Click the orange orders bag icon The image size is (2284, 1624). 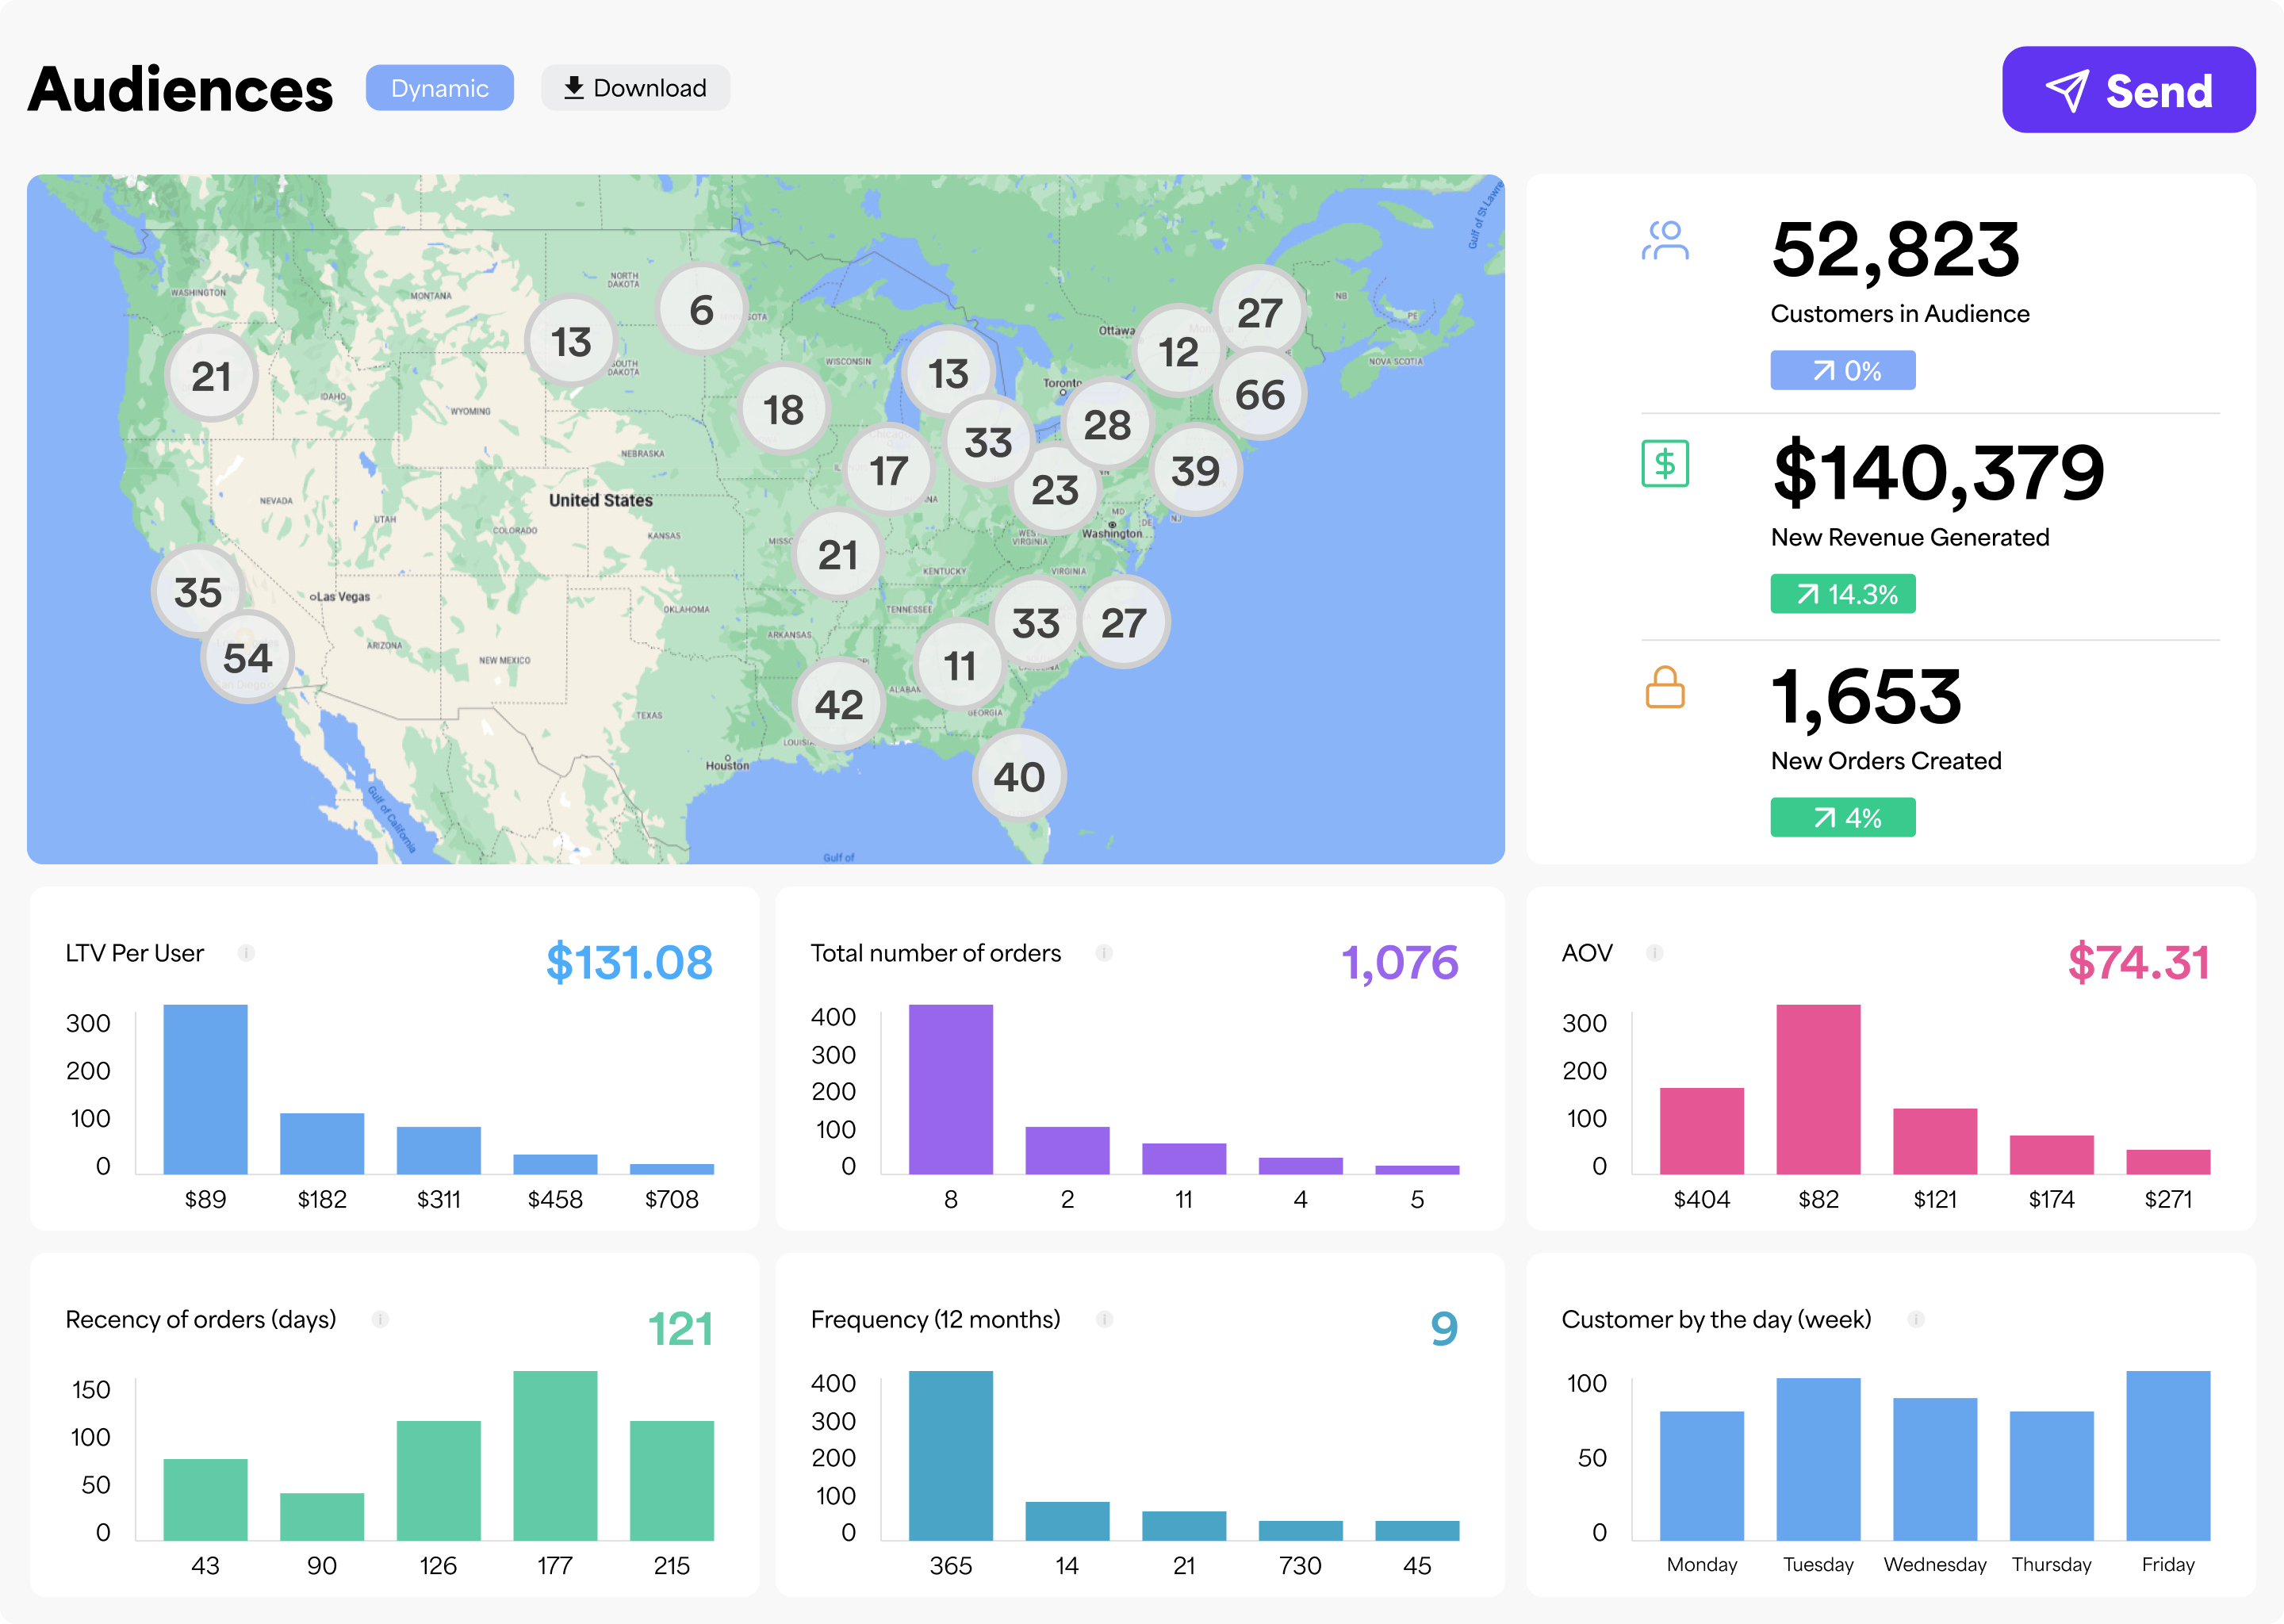1665,688
